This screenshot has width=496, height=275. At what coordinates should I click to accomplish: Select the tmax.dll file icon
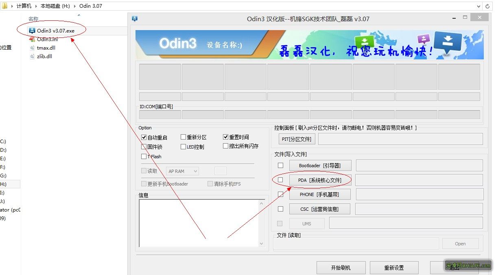32,48
